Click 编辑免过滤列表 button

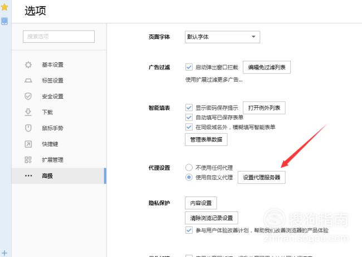click(x=267, y=67)
